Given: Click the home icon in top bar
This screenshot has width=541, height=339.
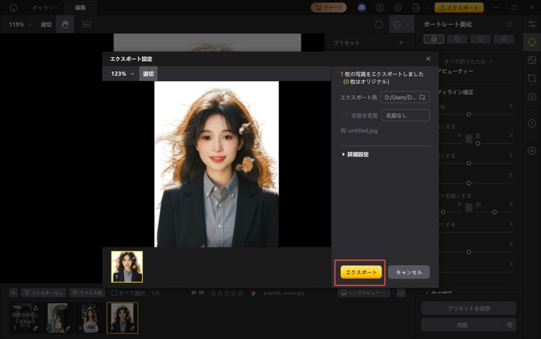Looking at the screenshot, I should pyautogui.click(x=13, y=7).
